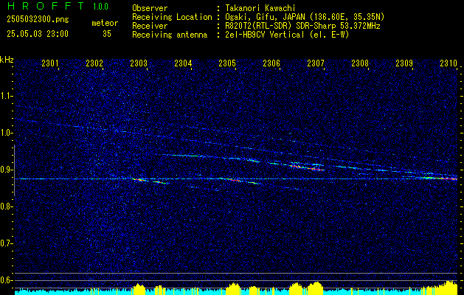Click the timestamp 25.05.03 23:00
The image size is (464, 295).
(x=38, y=34)
